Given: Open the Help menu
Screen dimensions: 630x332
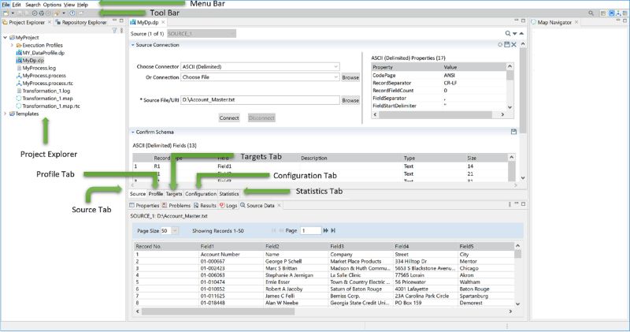Looking at the screenshot, I should (83, 5).
